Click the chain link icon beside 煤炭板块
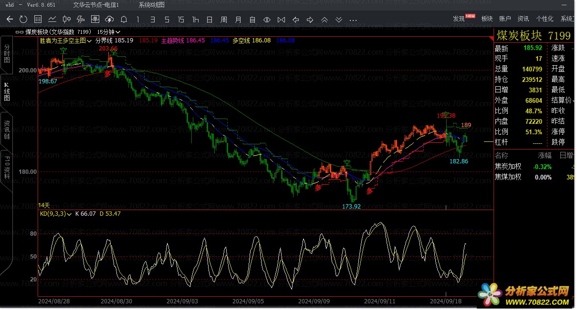 point(19,32)
